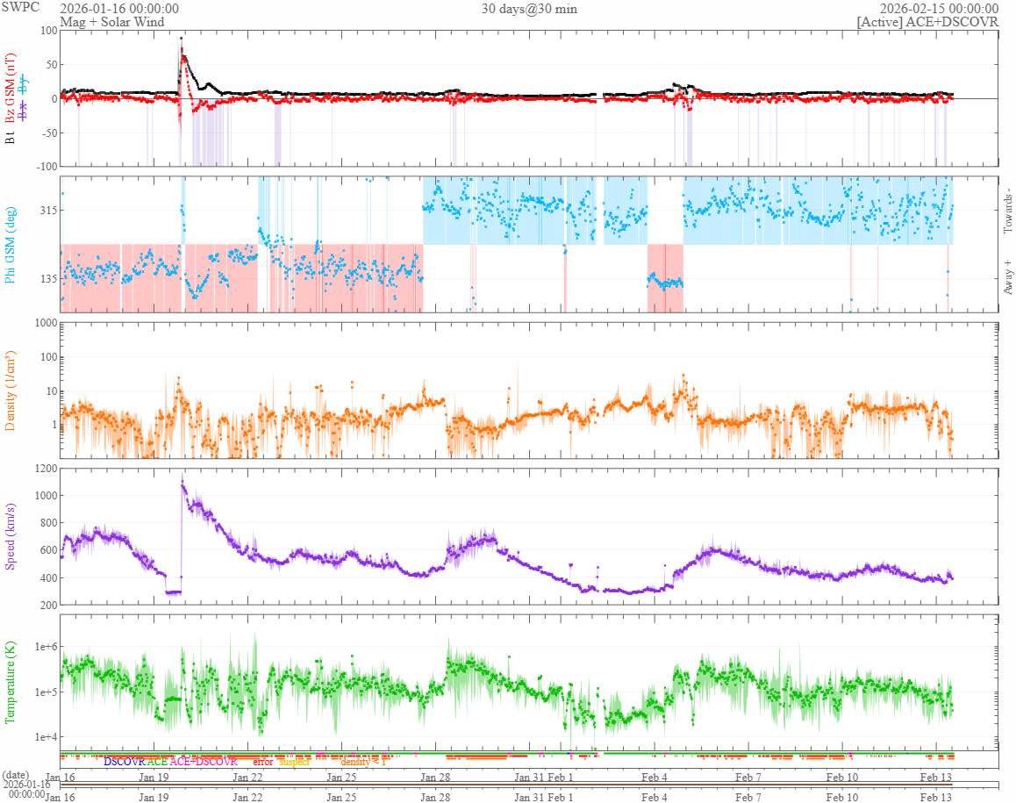1016x803 pixels.
Task: Click the Bt peak near 90 nT in top plot
Action: tap(182, 39)
